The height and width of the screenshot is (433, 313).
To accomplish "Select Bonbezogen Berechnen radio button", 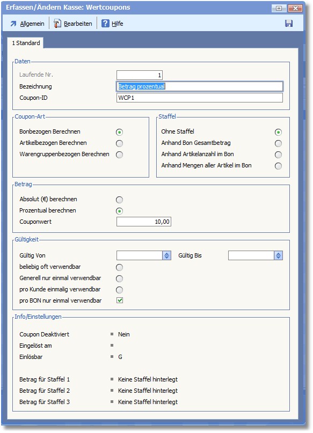I will 119,133.
